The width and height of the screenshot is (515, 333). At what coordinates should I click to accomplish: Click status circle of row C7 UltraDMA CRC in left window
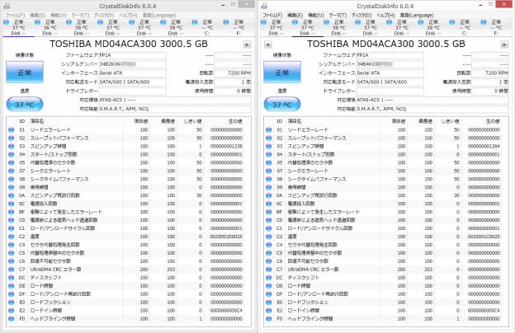coord(12,270)
